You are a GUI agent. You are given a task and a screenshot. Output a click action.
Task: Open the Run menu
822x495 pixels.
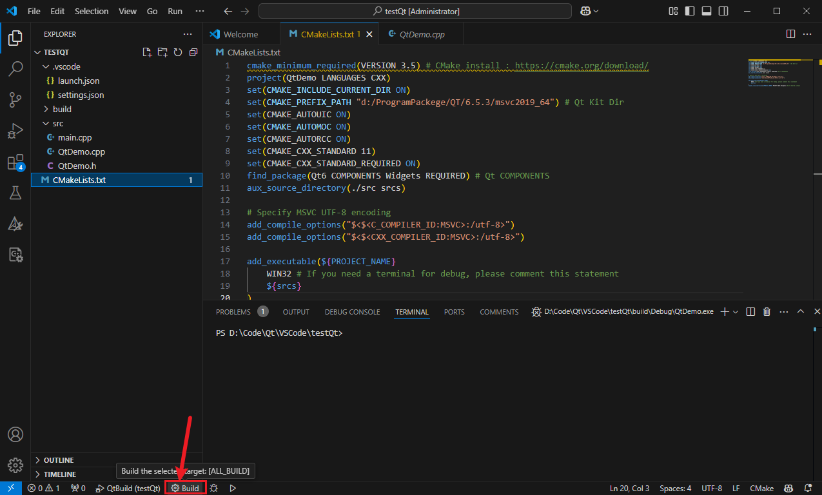point(175,11)
